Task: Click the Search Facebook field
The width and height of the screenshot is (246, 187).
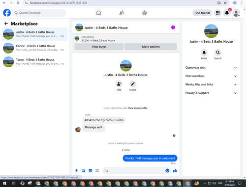Action: [x=39, y=13]
